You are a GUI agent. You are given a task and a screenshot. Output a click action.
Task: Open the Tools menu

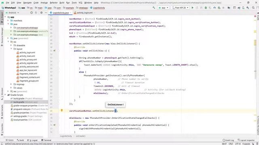pos(74,3)
